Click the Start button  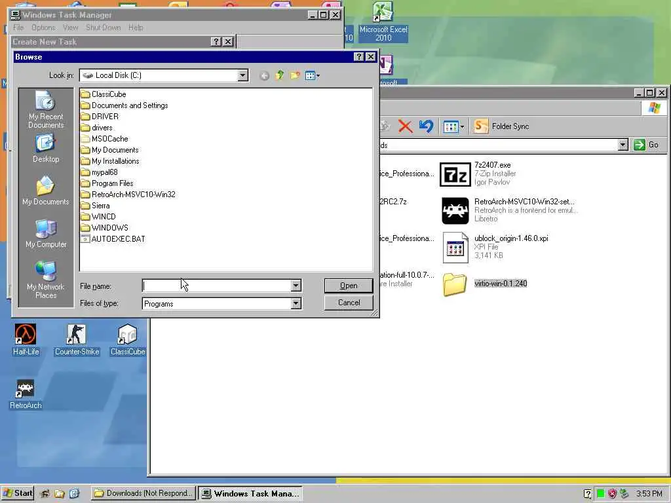18,493
